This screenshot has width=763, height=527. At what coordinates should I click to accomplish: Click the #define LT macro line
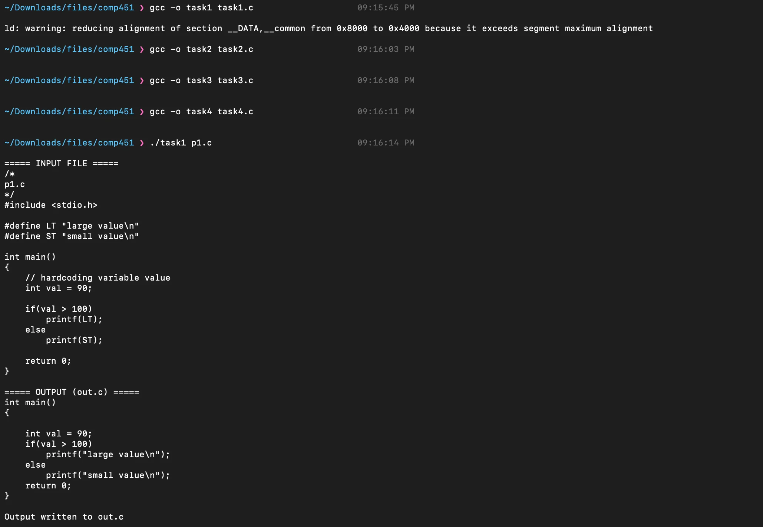tap(72, 226)
